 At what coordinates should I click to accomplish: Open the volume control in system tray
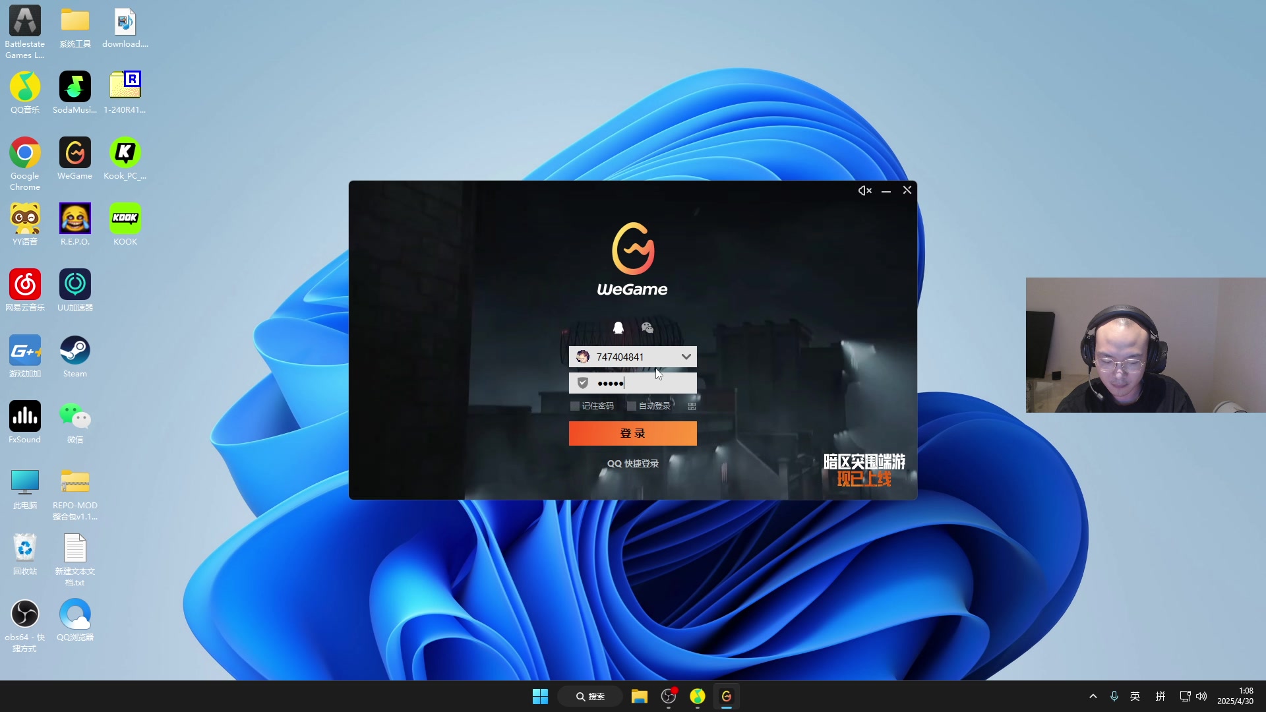1201,696
